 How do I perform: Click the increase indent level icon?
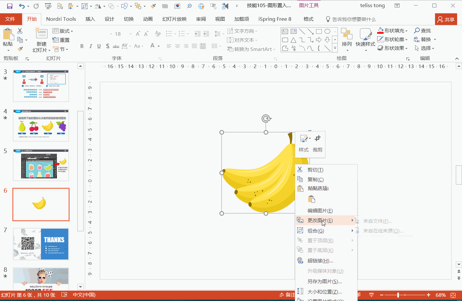(x=206, y=34)
